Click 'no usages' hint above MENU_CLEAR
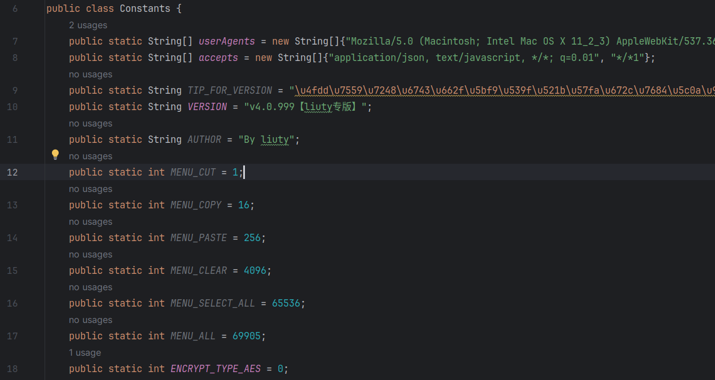This screenshot has height=380, width=715. coord(90,255)
